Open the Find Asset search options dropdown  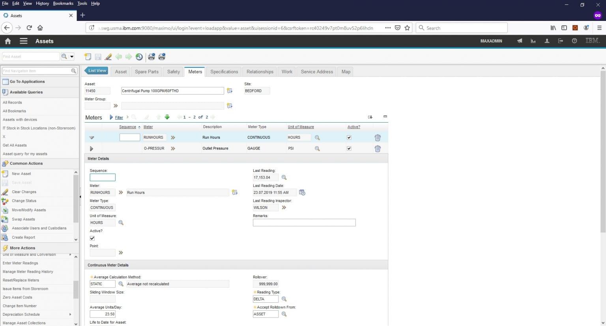[x=71, y=56]
